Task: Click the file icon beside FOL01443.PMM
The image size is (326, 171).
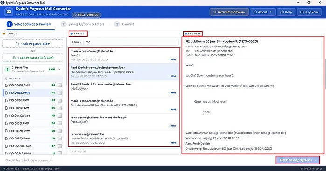Action: (x=6, y=115)
